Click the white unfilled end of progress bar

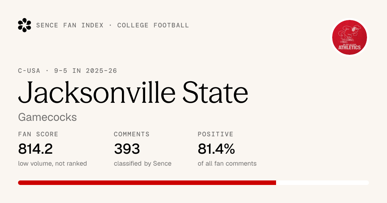[322, 183]
